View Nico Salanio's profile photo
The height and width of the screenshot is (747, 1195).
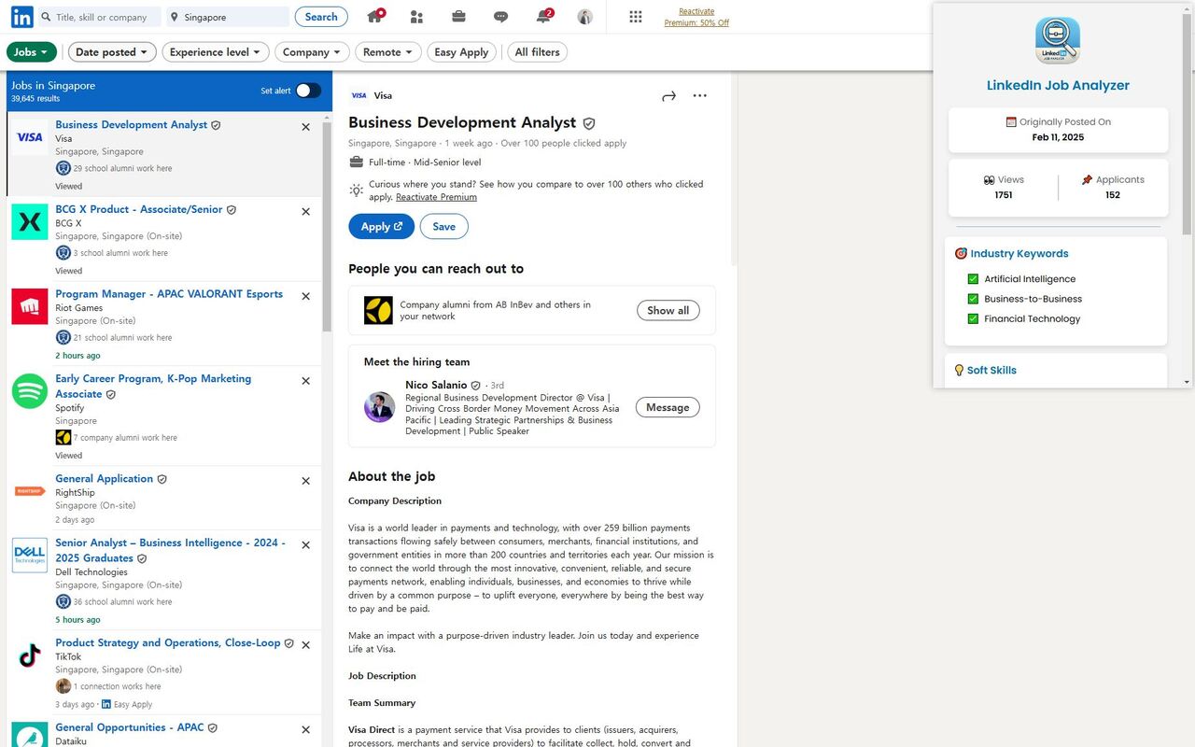[379, 407]
